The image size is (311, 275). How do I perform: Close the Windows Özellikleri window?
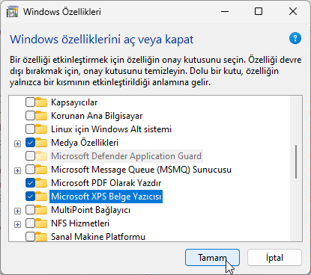(x=293, y=11)
